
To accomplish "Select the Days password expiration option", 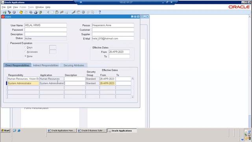I will (25, 47).
